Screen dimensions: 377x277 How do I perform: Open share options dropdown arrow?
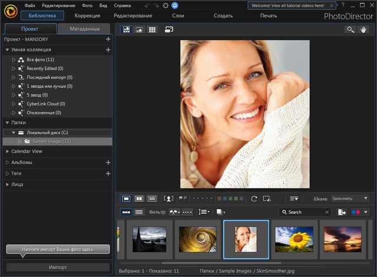click(x=366, y=212)
